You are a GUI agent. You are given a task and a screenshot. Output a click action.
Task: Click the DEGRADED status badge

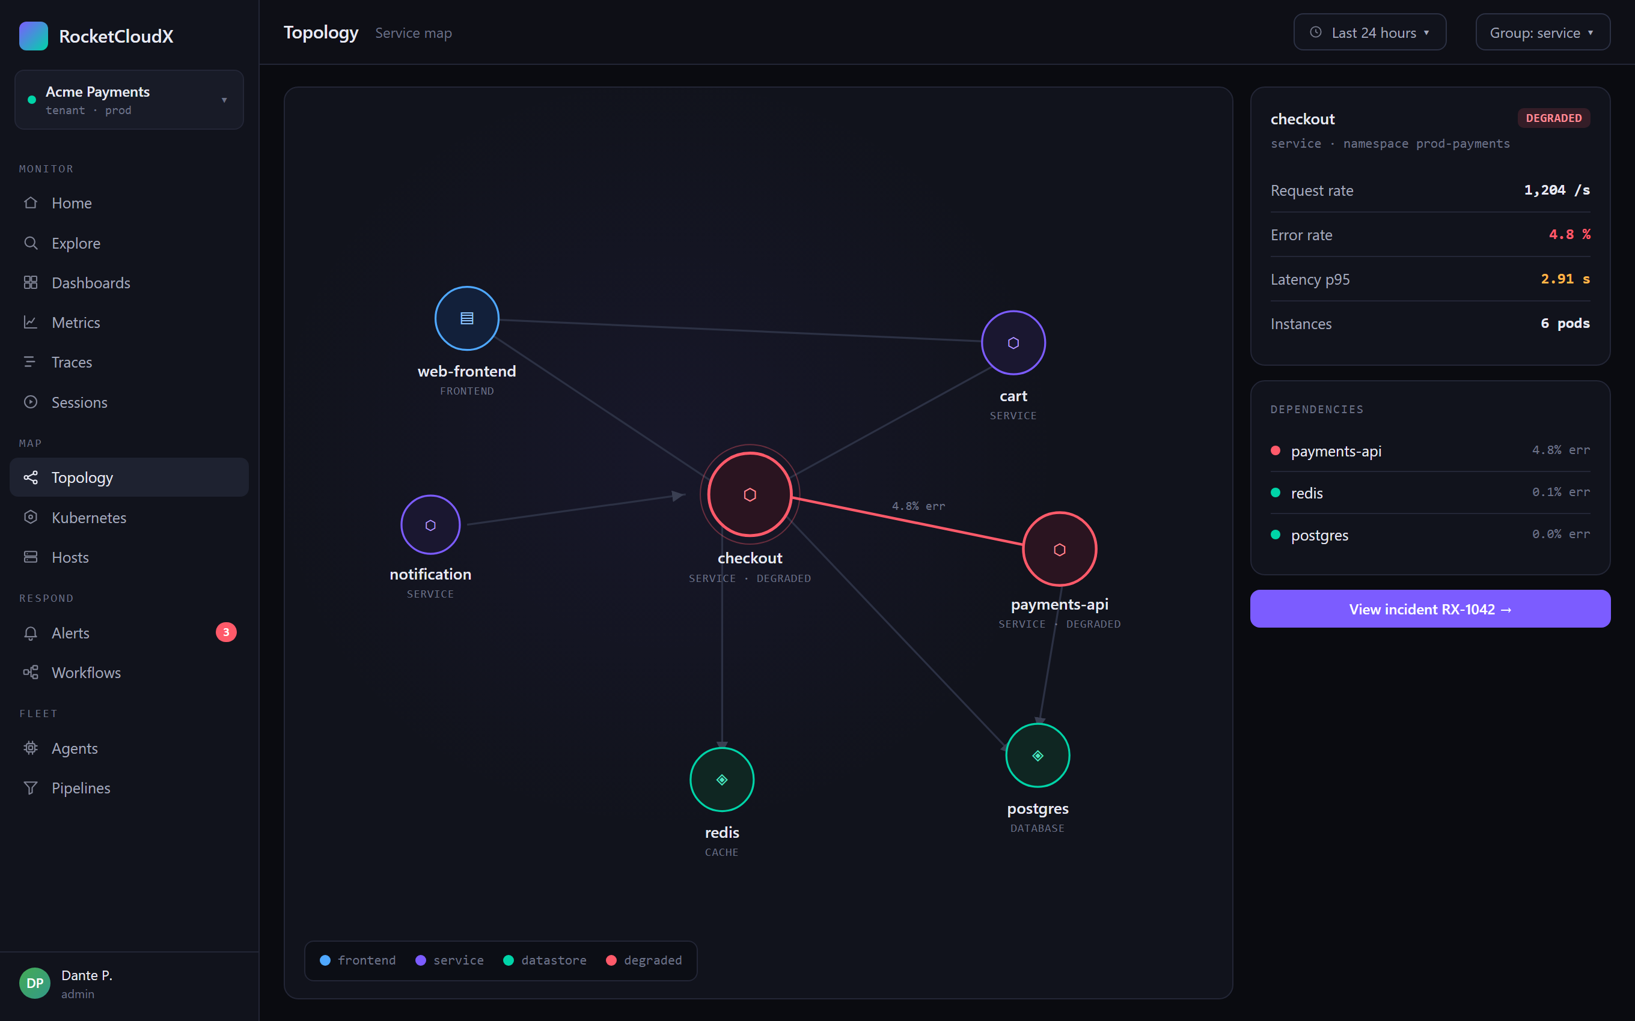point(1553,118)
